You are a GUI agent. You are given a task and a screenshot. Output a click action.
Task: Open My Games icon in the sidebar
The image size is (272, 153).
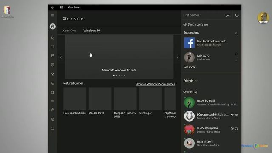(53, 47)
